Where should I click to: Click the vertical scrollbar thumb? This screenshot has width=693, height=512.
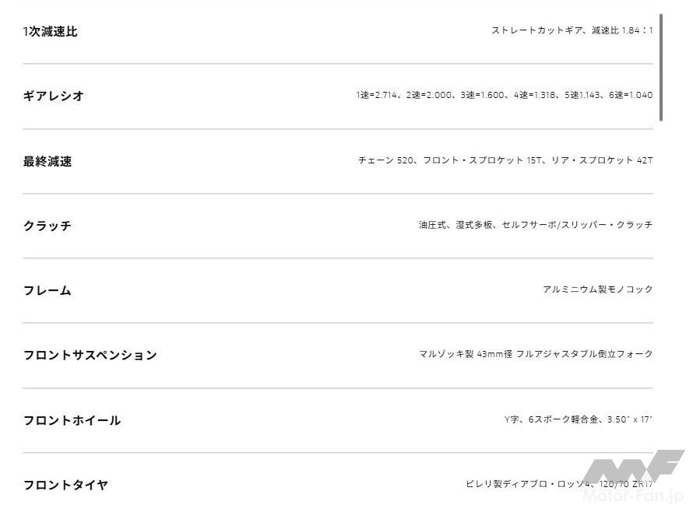click(661, 66)
